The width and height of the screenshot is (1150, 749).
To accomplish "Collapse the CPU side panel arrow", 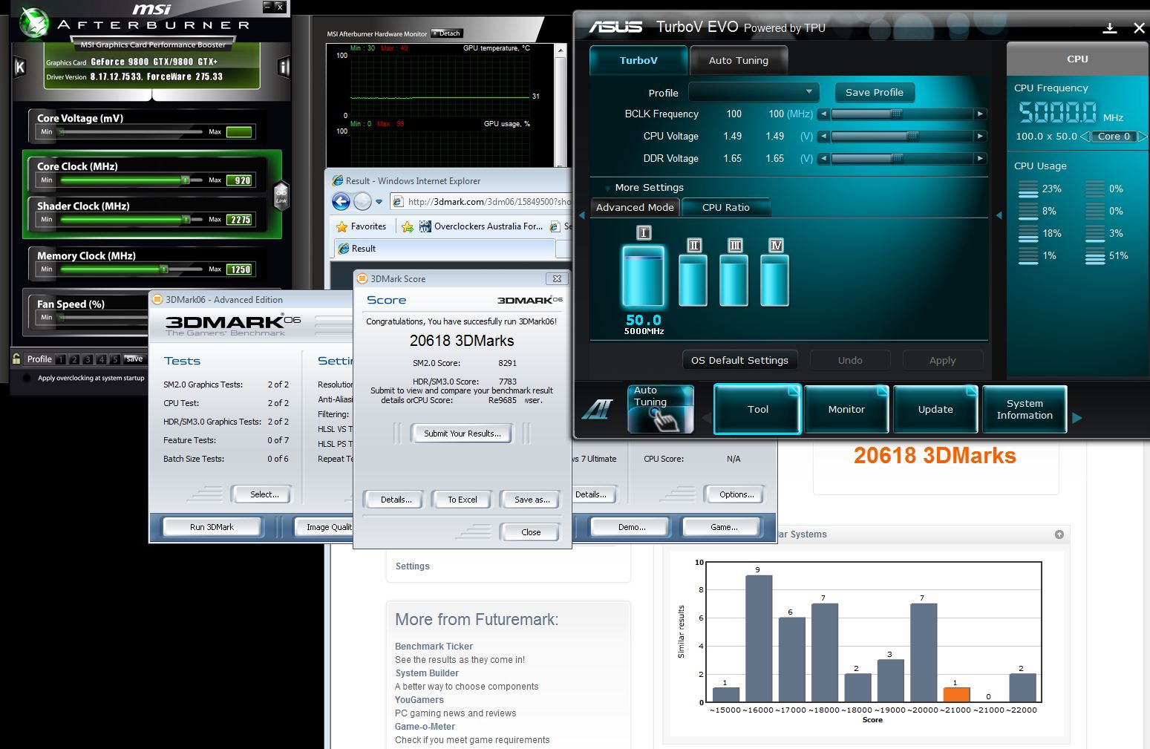I will (x=999, y=215).
